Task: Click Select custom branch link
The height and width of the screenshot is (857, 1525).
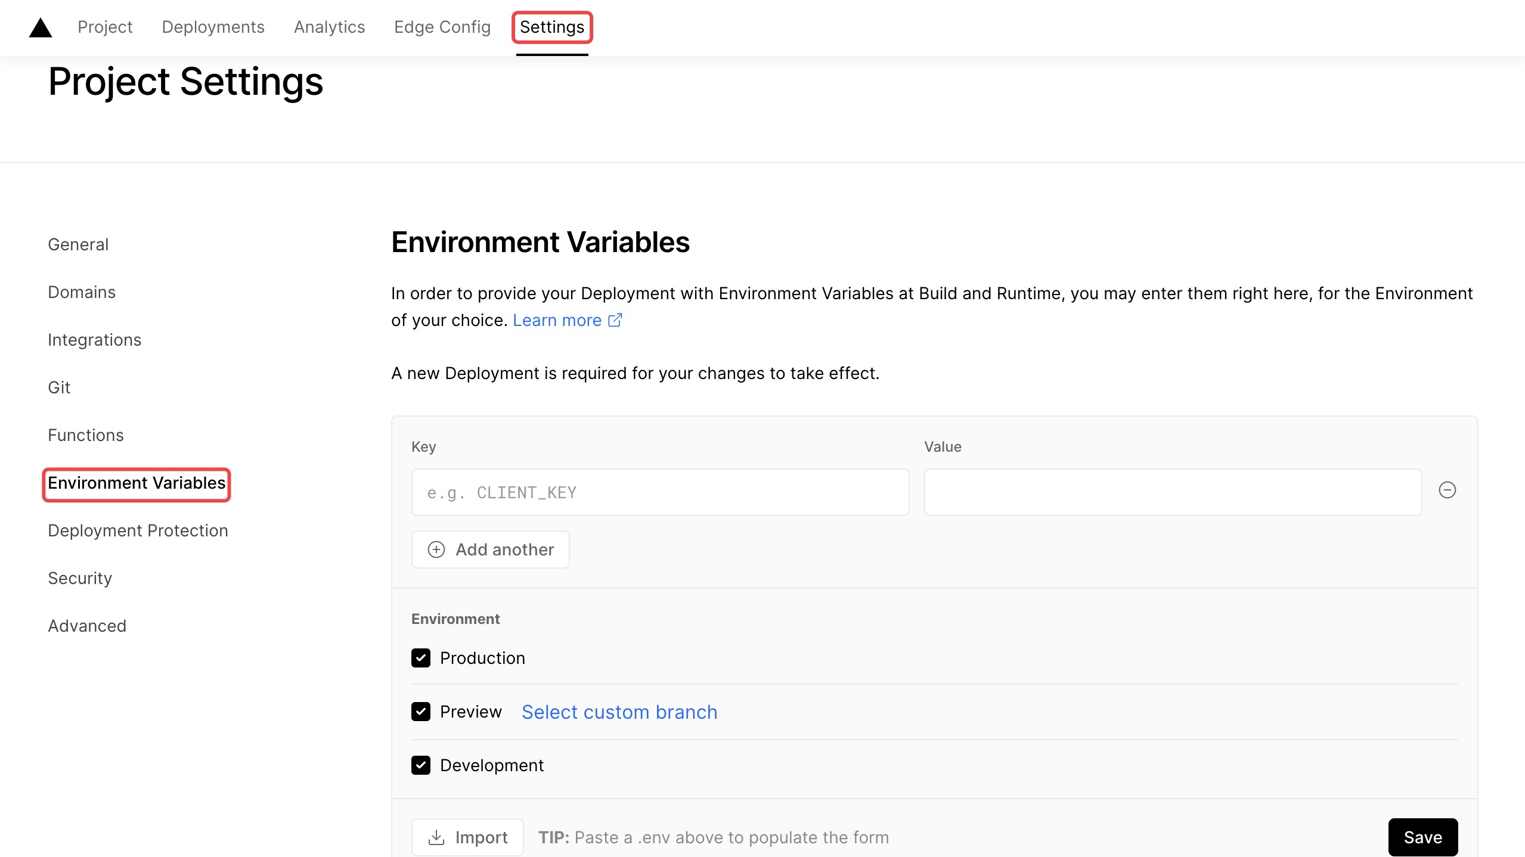Action: 619,712
